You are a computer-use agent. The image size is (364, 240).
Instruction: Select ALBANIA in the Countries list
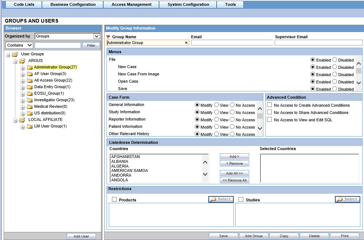120,161
